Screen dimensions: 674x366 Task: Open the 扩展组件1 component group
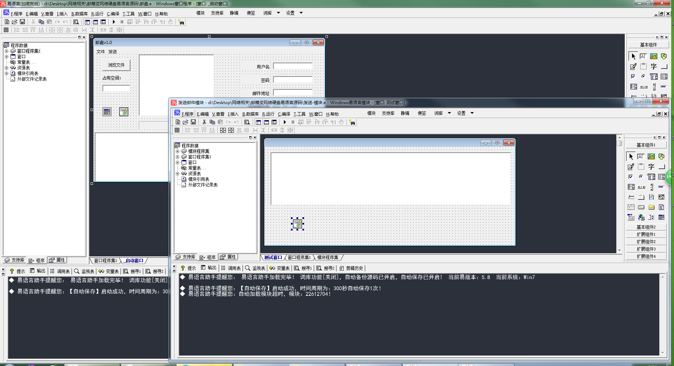pyautogui.click(x=646, y=234)
